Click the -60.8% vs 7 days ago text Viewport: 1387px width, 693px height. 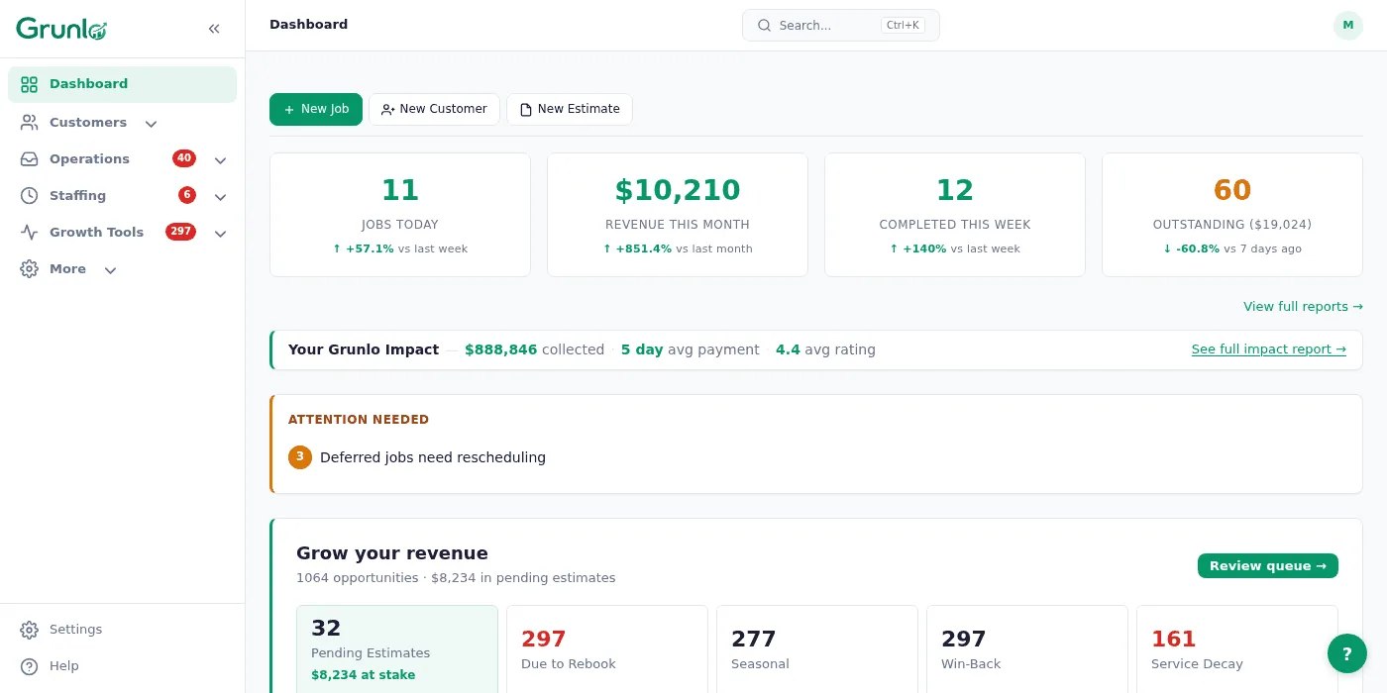click(1232, 249)
